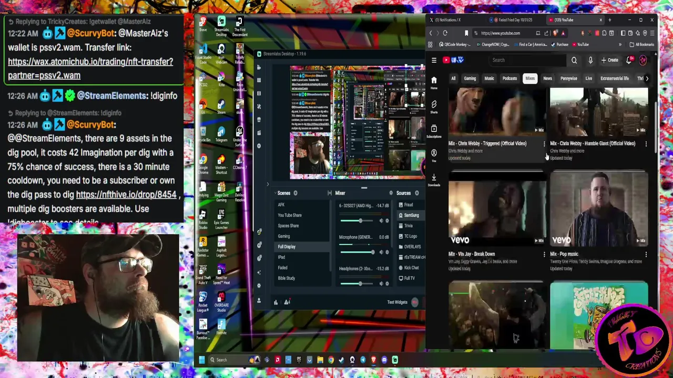Click the YouTube Create button
The width and height of the screenshot is (673, 378).
coord(610,60)
